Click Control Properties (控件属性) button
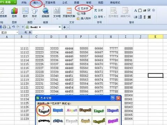The image size is (167, 125). (x=113, y=12)
